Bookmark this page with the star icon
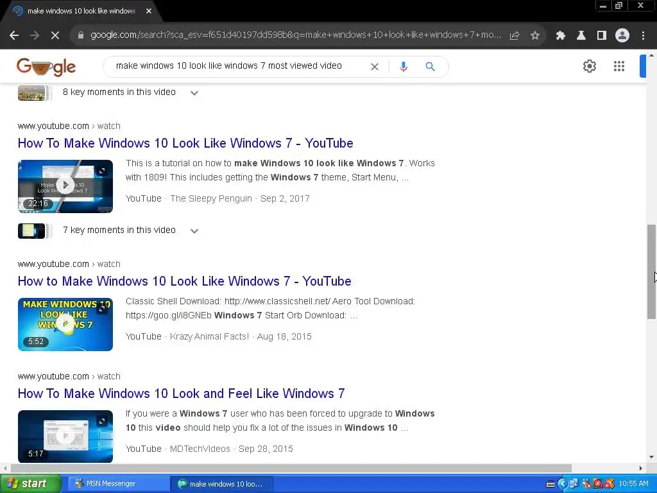The image size is (657, 493). (535, 36)
